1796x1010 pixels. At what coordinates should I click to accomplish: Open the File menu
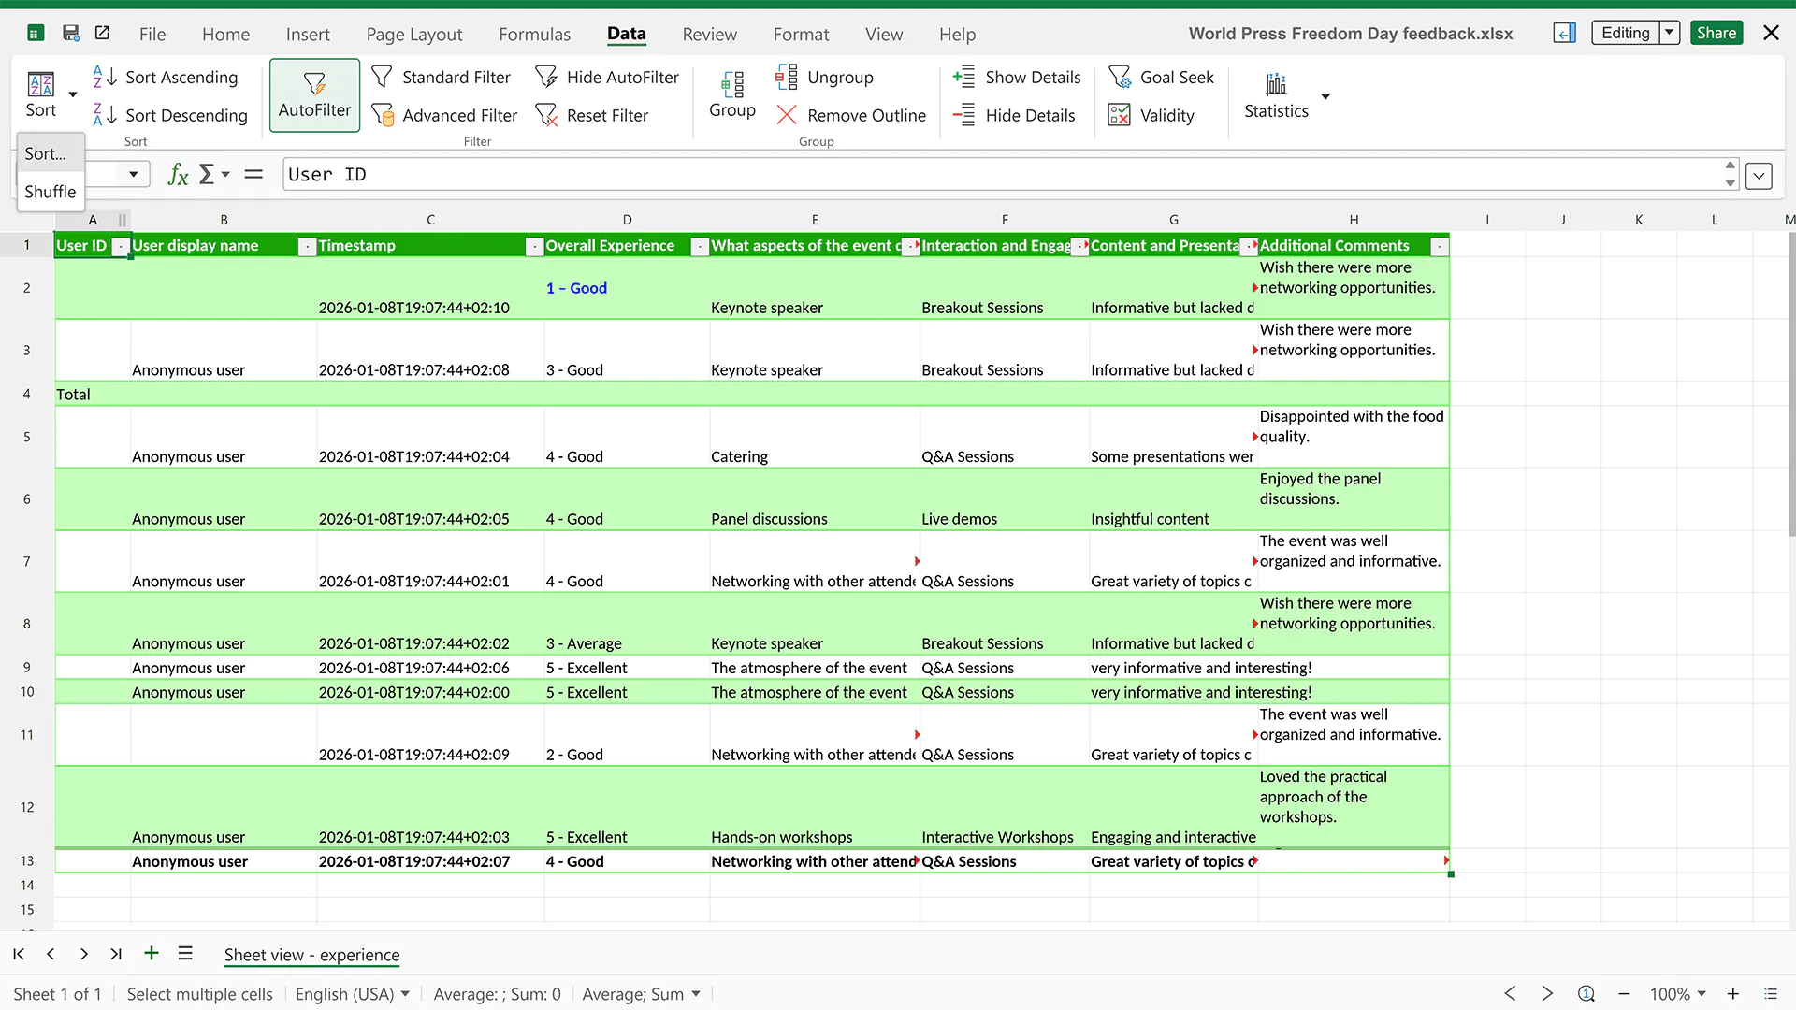pyautogui.click(x=152, y=34)
